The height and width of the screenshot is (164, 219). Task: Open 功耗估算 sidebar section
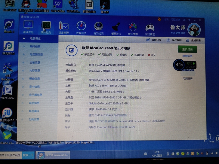coord(34,119)
